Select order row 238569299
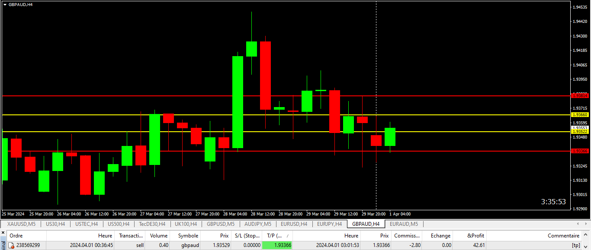 coord(294,245)
